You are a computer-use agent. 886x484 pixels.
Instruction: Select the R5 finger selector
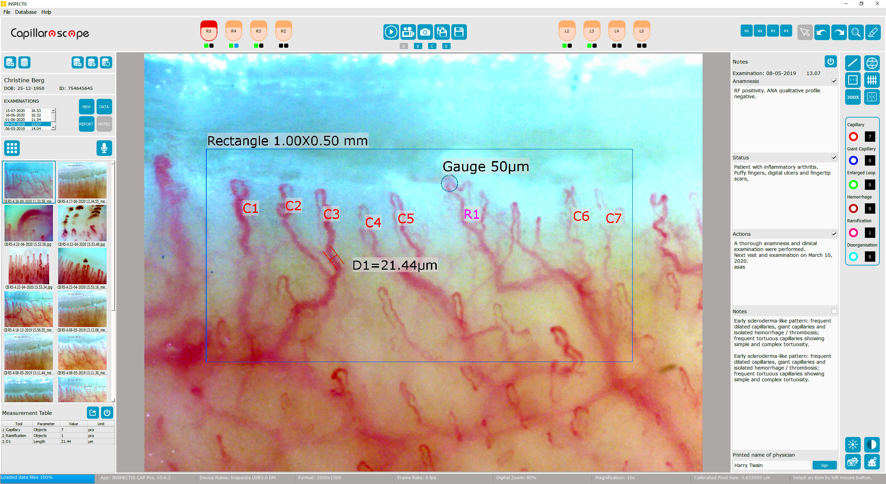209,31
